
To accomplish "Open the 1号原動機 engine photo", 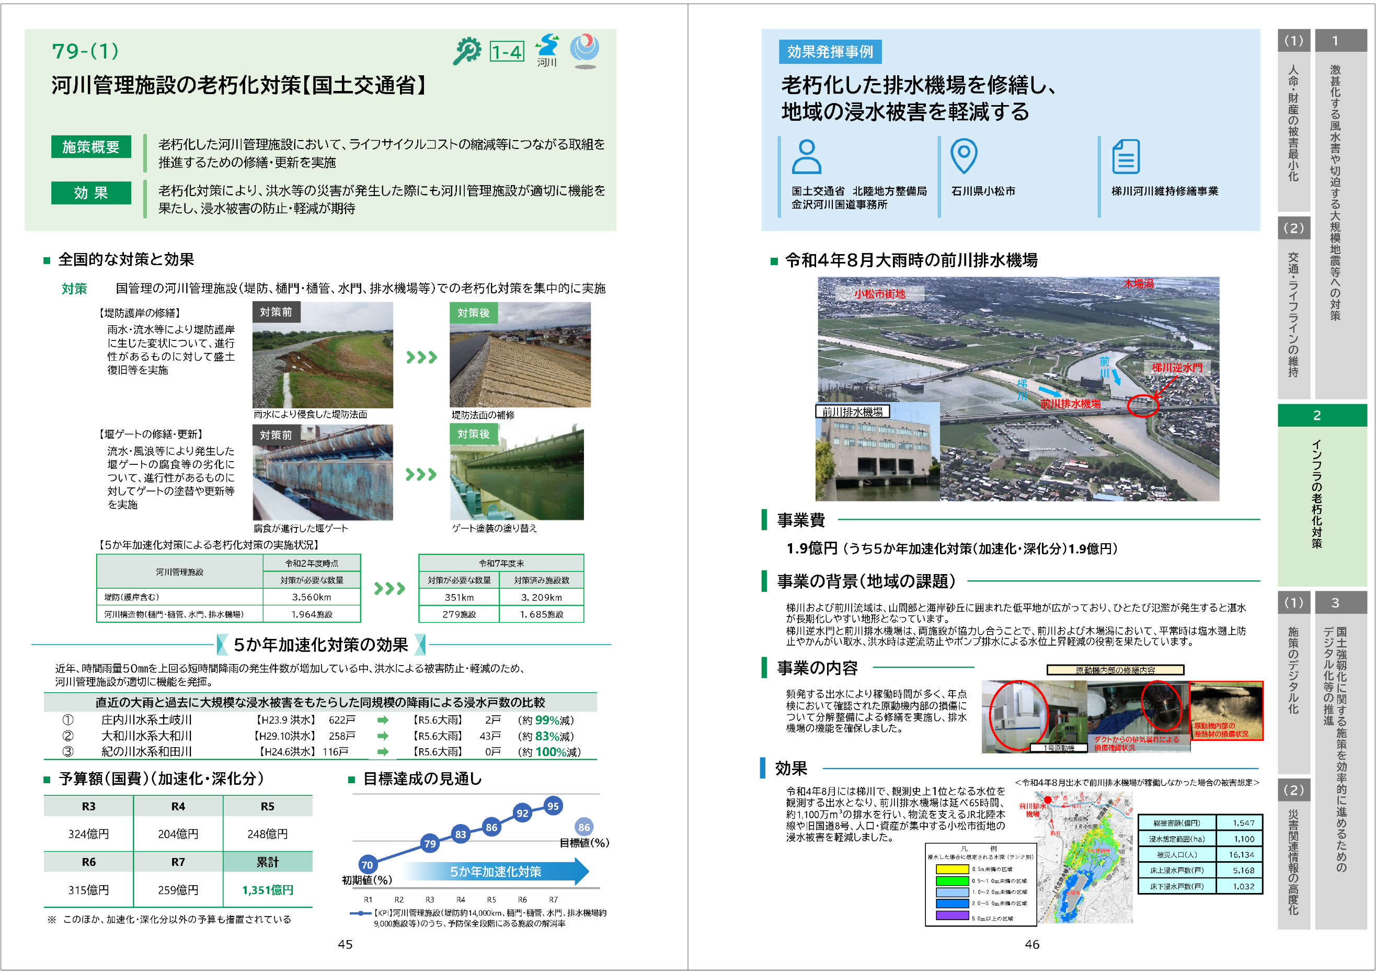I will (1035, 716).
